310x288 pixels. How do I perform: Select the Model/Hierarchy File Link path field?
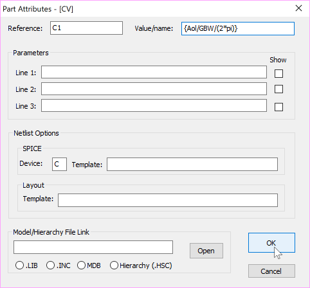click(x=93, y=247)
